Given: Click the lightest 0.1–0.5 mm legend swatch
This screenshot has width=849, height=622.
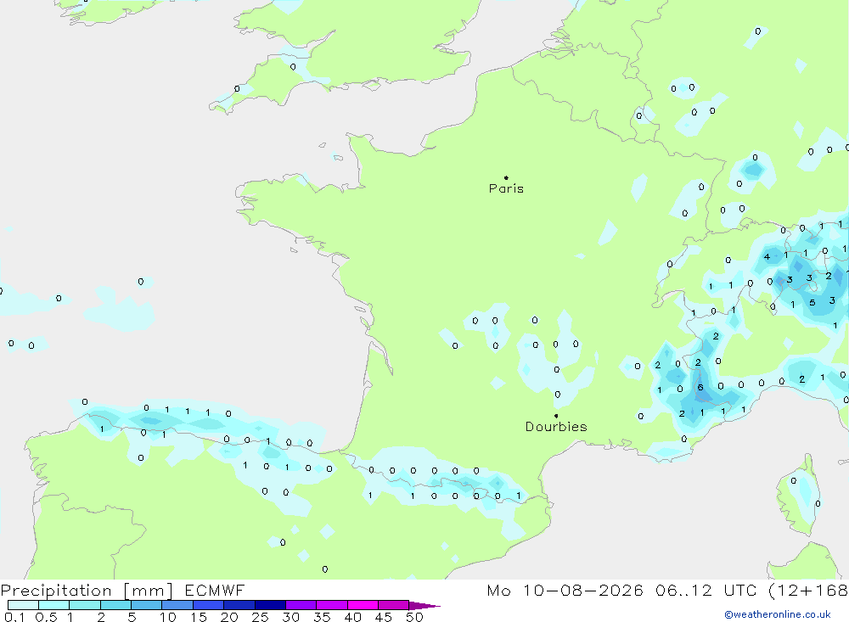Looking at the screenshot, I should [23, 605].
